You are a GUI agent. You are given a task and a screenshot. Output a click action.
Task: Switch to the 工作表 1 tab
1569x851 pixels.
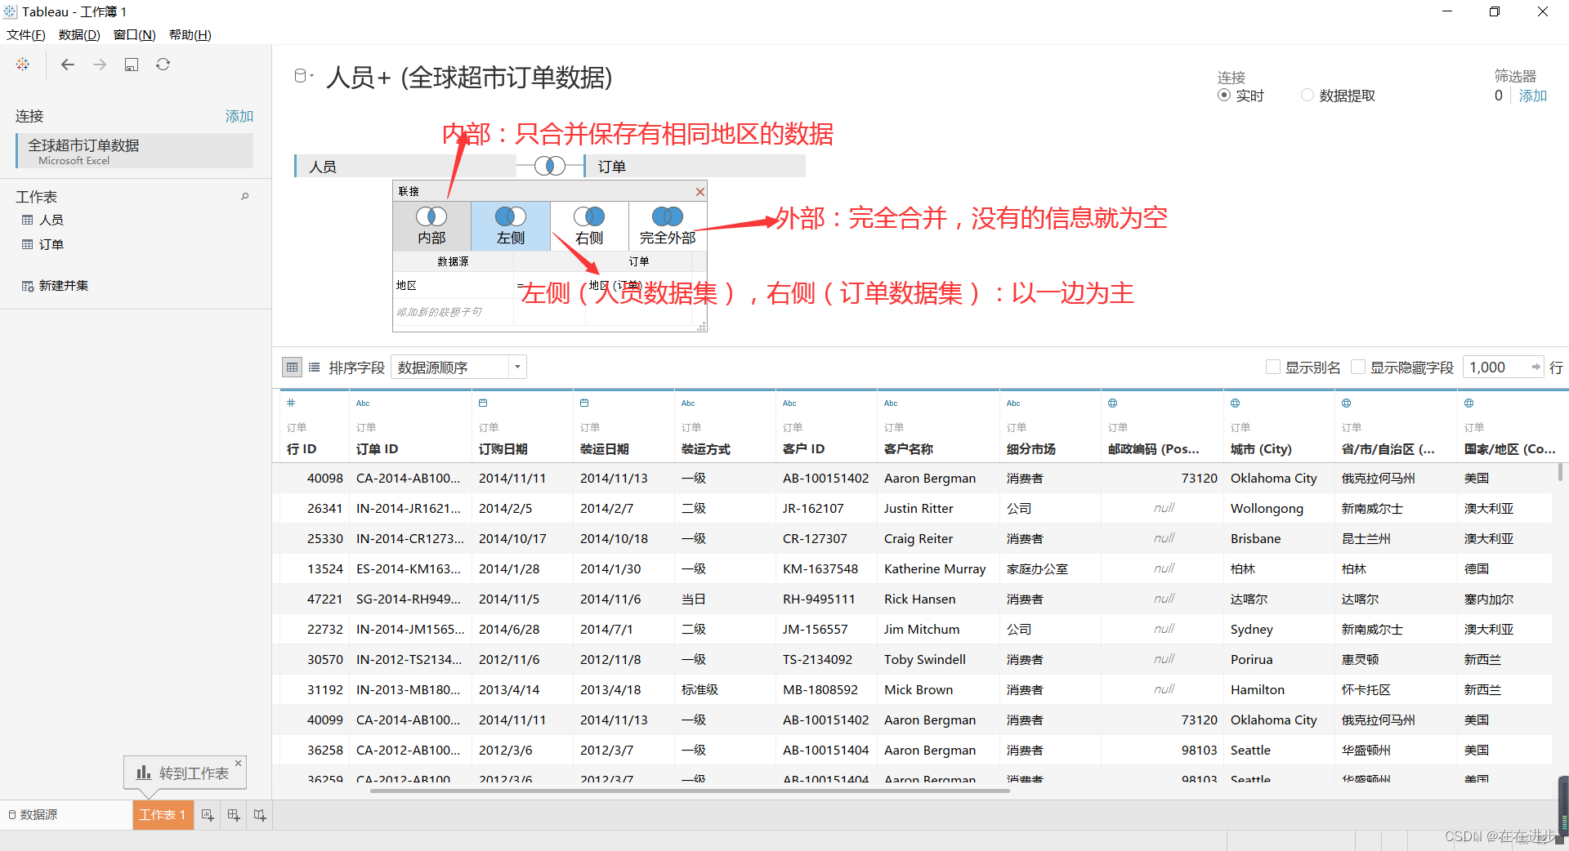click(x=163, y=815)
